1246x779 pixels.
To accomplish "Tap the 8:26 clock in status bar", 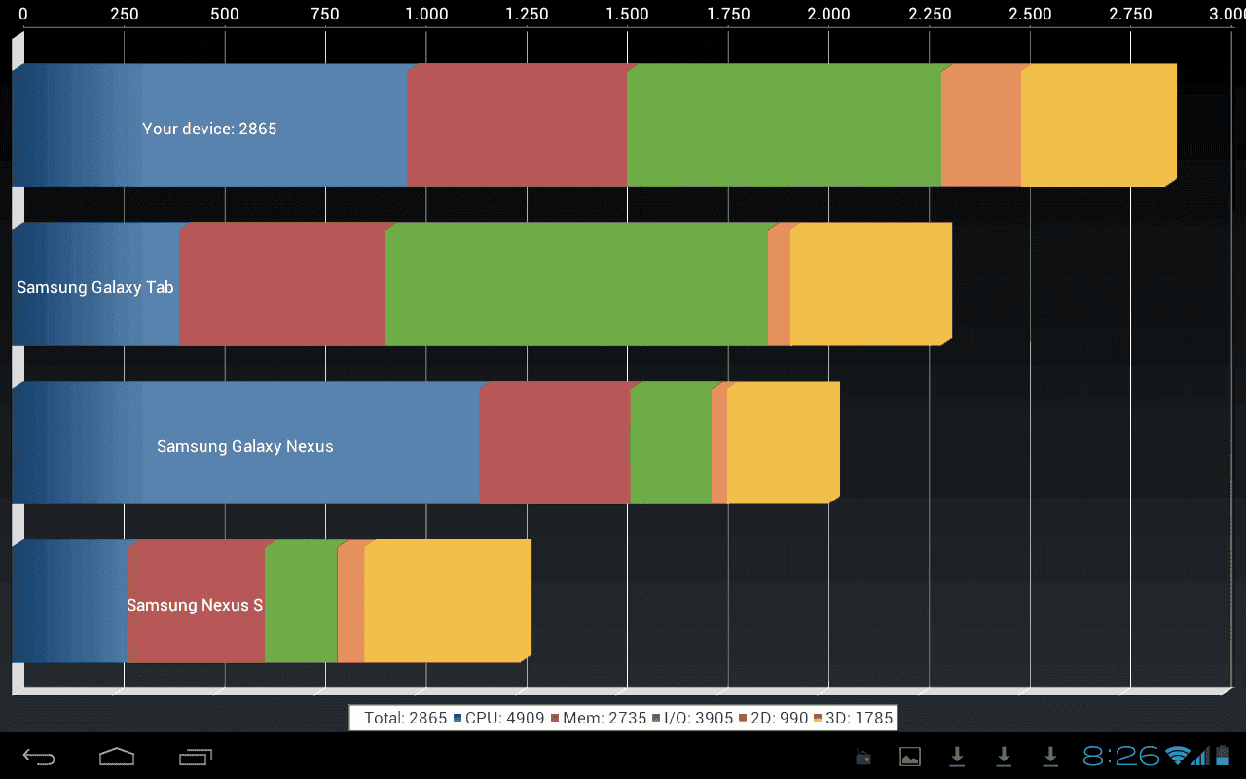I will click(x=1121, y=756).
